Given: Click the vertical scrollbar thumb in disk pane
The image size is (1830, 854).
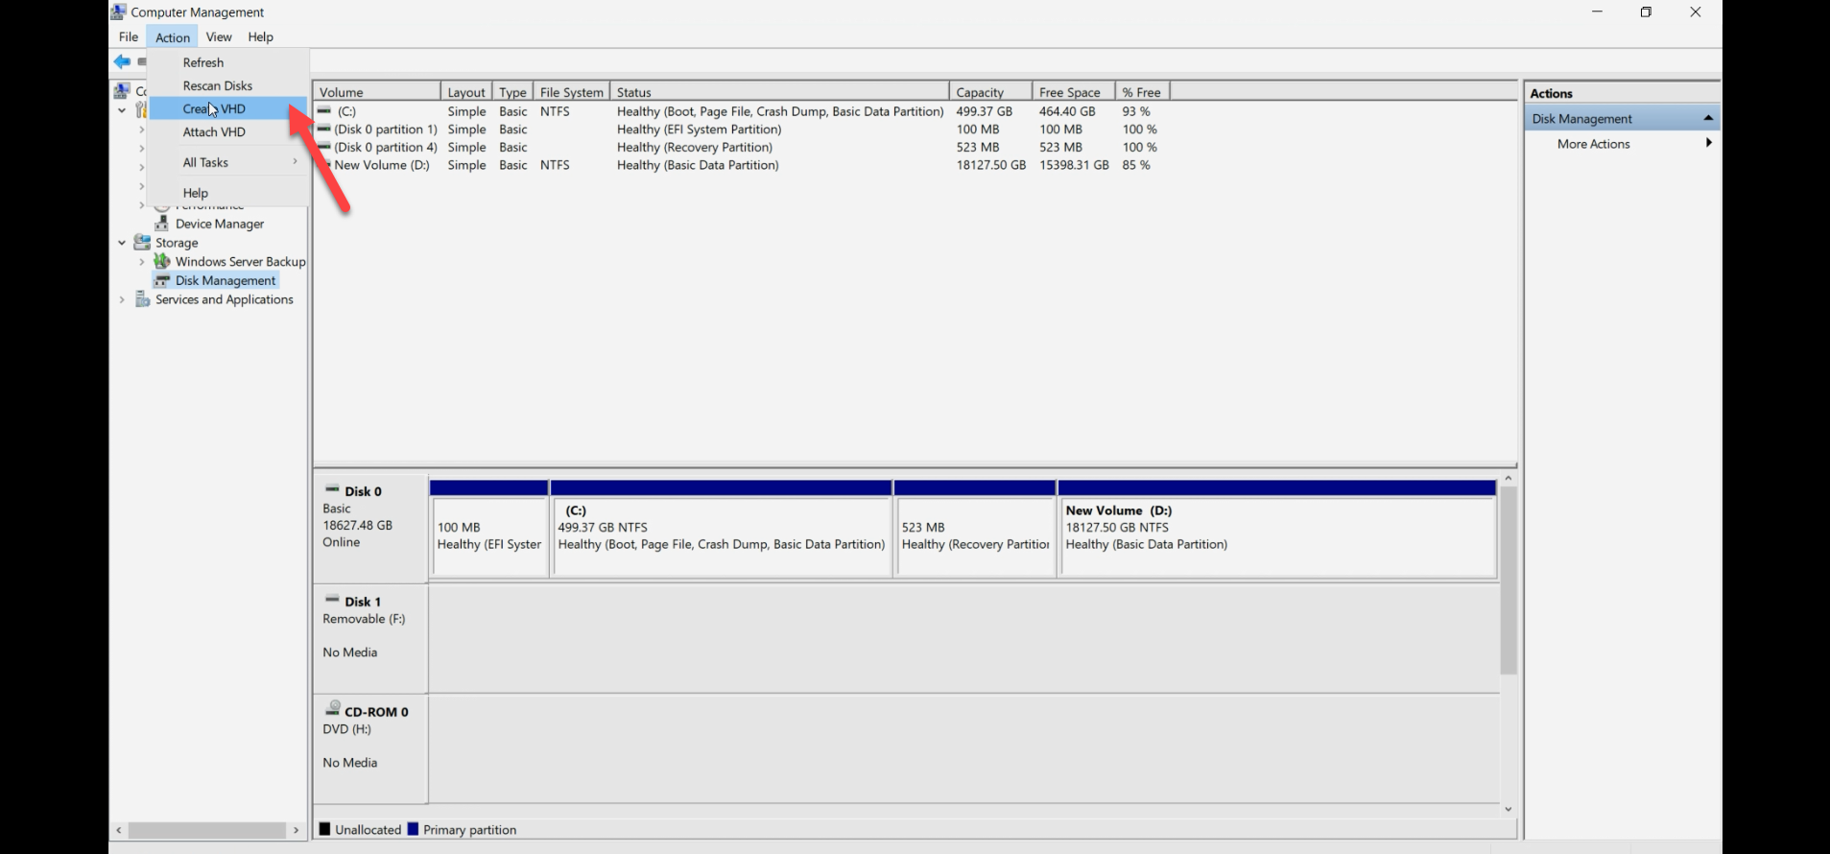Looking at the screenshot, I should (1509, 580).
